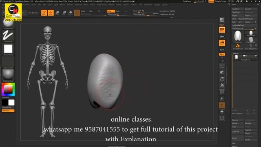Viewport: 261px width, 147px height.
Task: Open the Preferences menu
Action: (x=102, y=4)
